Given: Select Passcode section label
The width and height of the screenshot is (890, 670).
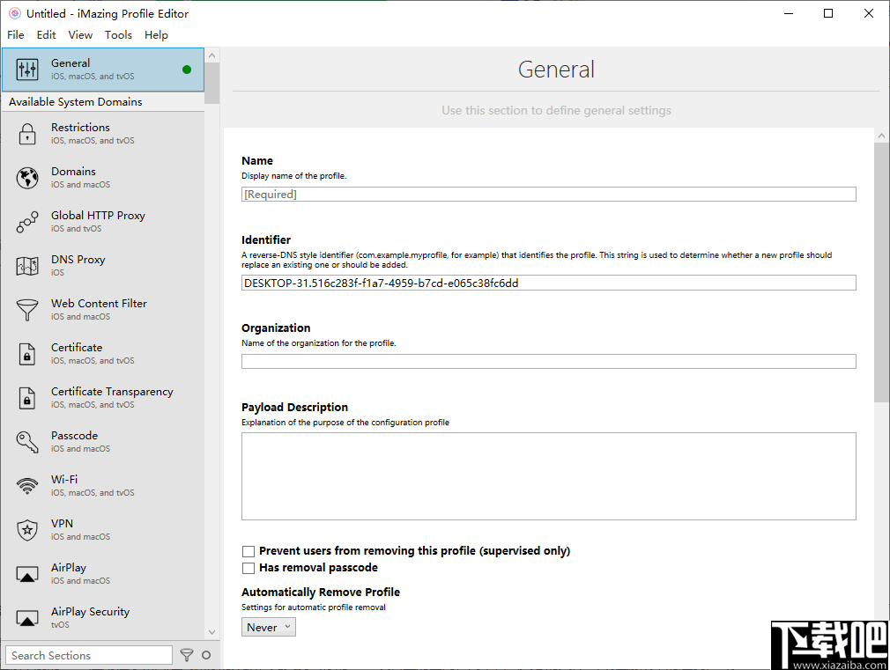Looking at the screenshot, I should tap(74, 436).
